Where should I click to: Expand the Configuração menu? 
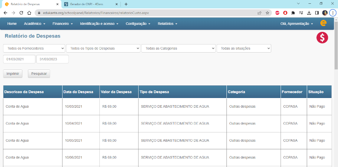[138, 24]
